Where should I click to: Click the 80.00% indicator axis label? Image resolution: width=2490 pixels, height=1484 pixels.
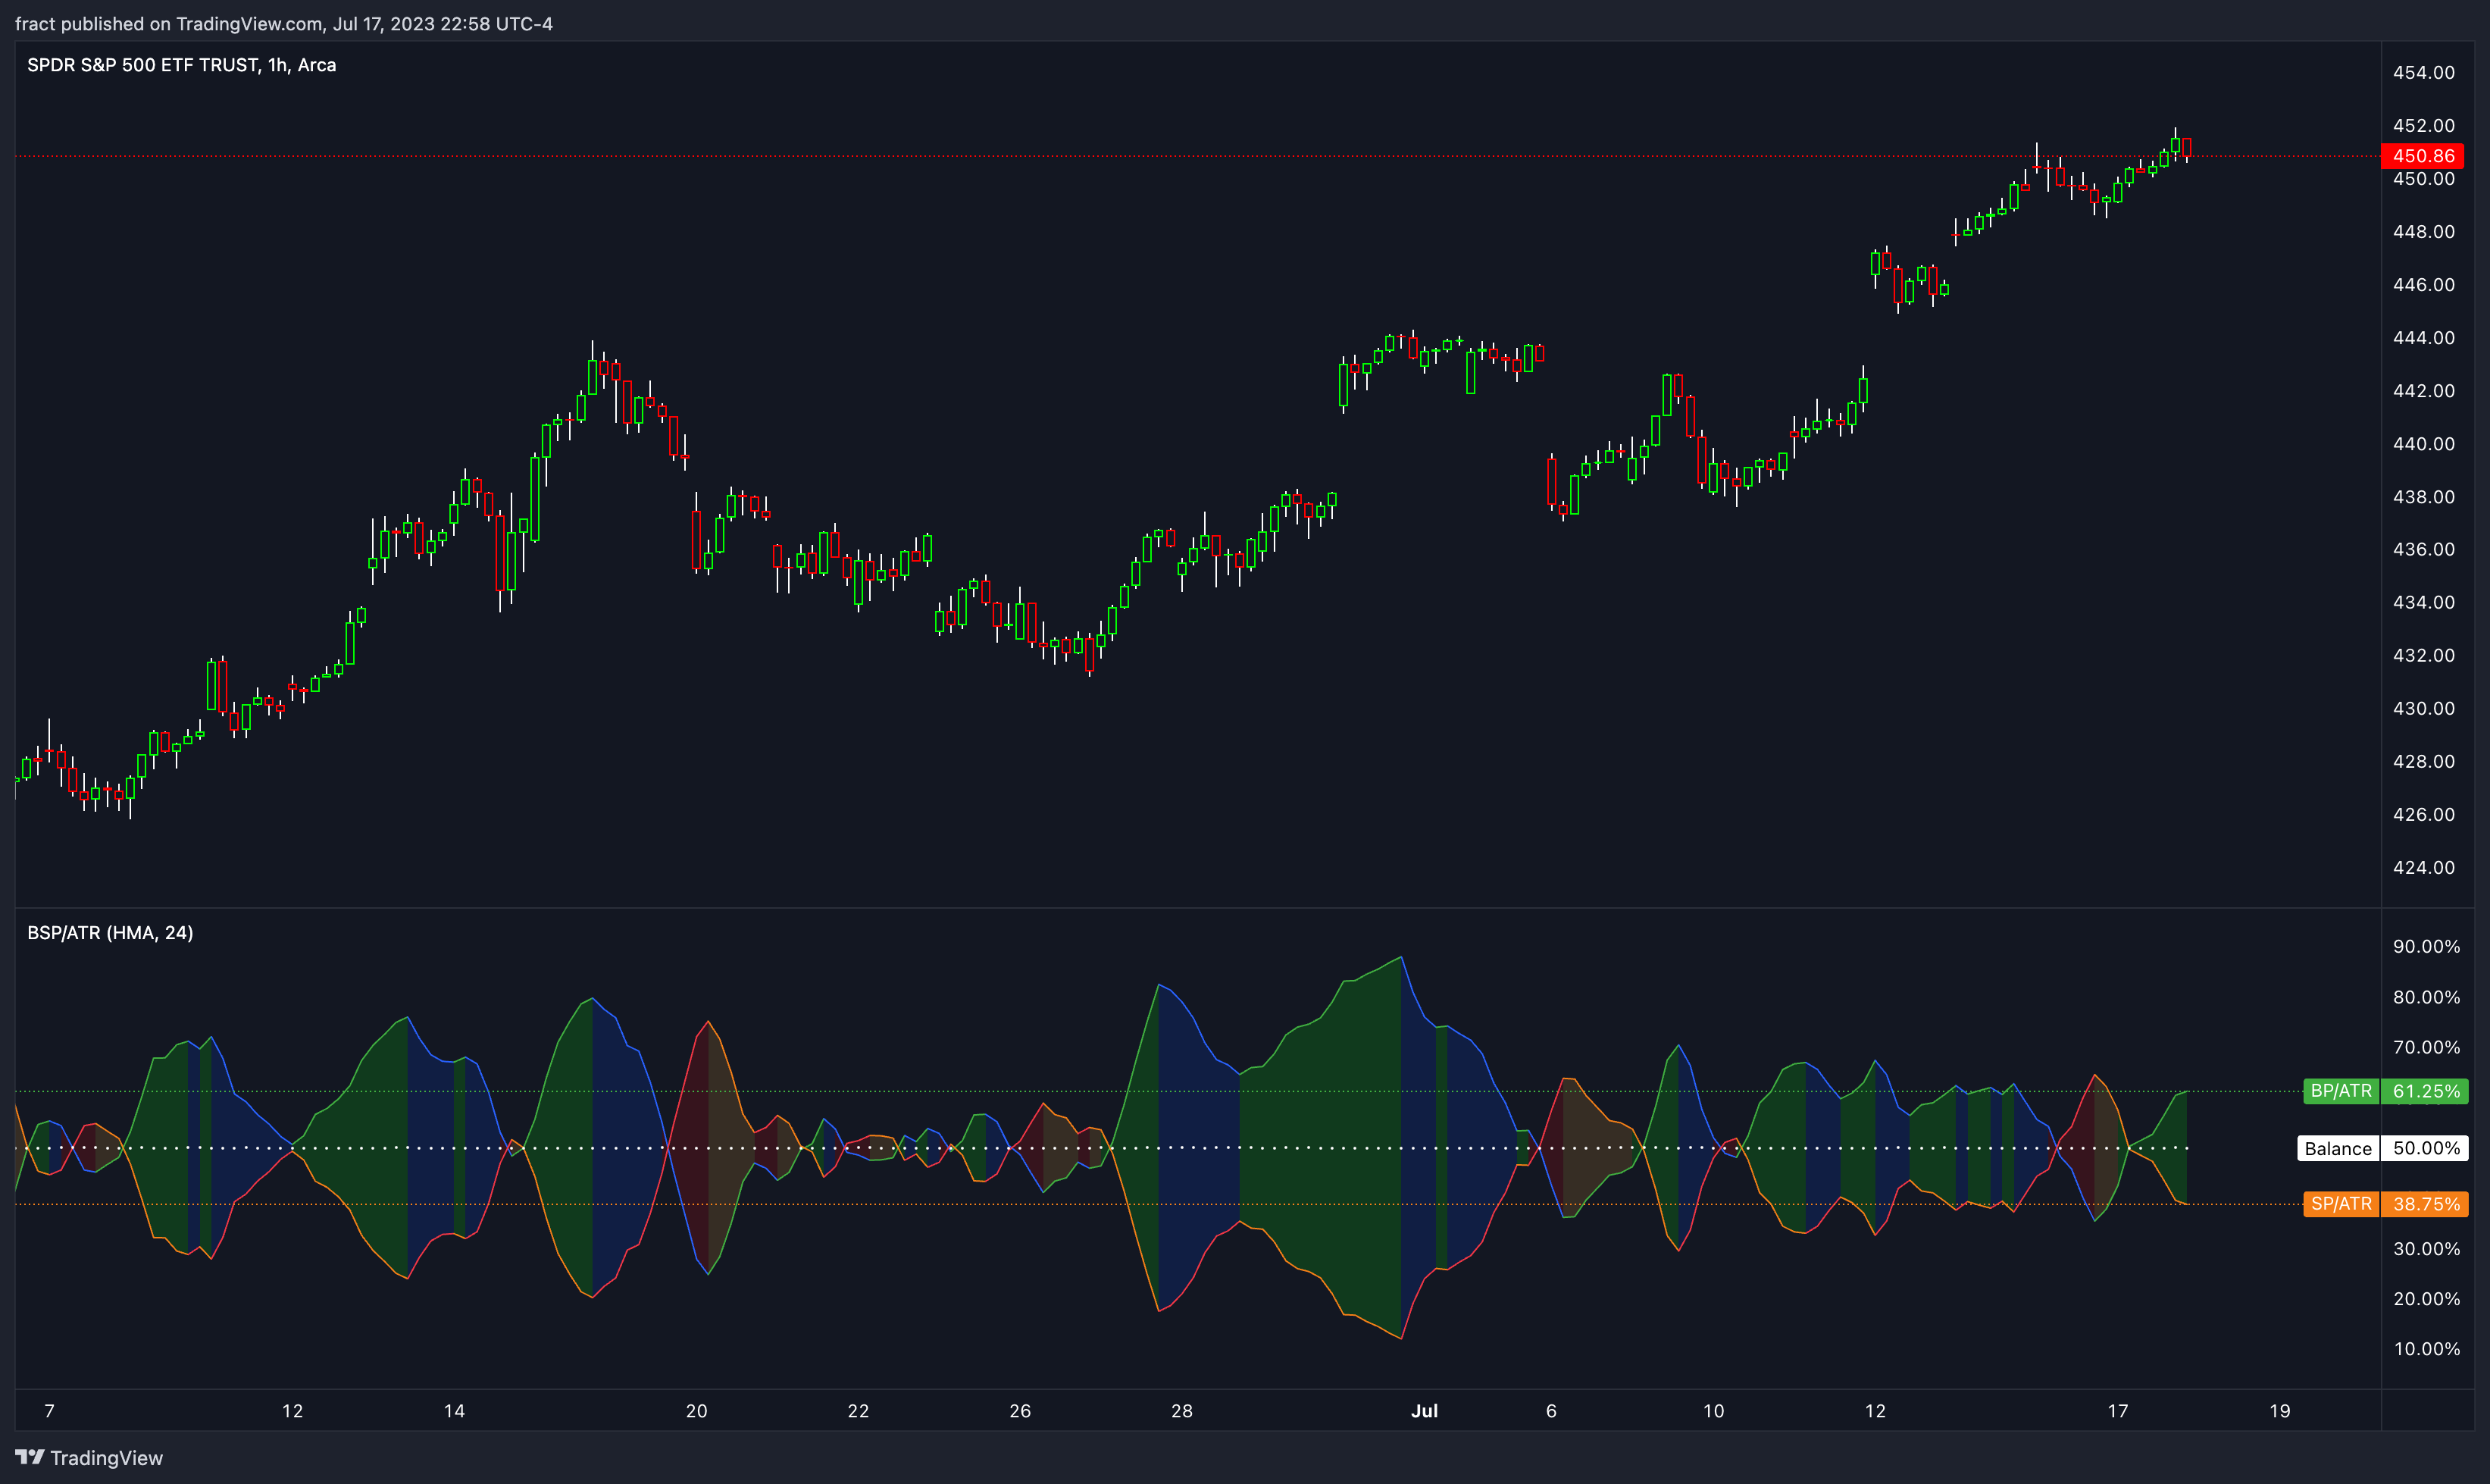tap(2426, 997)
